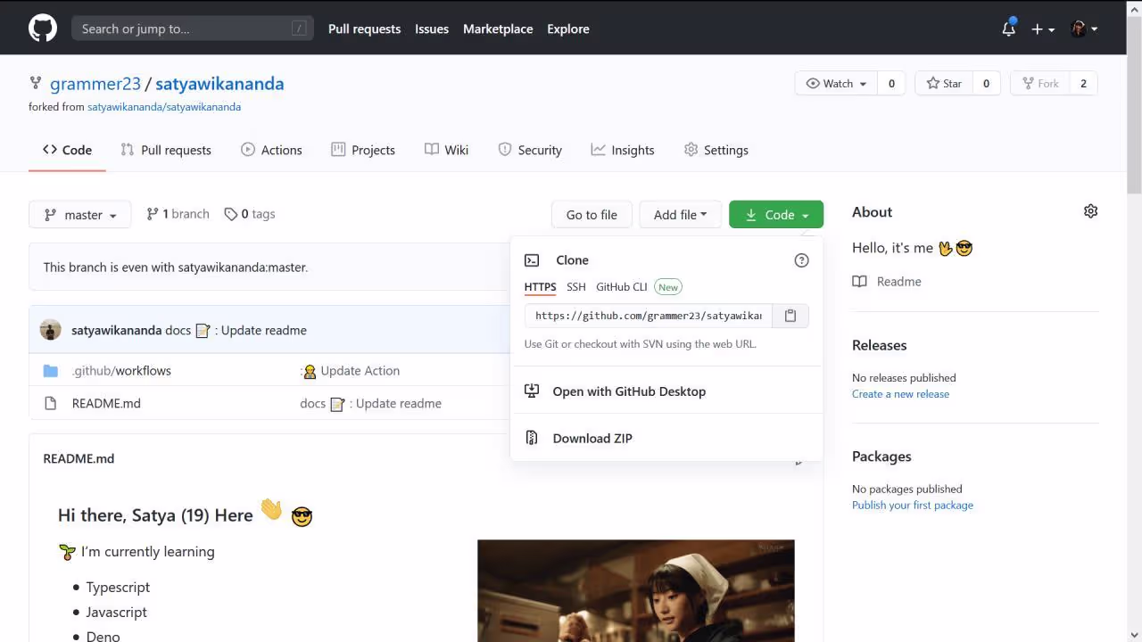Click the file icon beside README.md

coord(51,403)
